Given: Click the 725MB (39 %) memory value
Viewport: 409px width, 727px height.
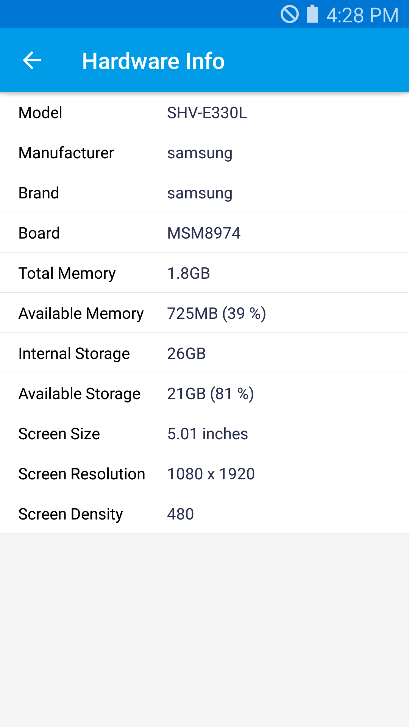Looking at the screenshot, I should 217,313.
